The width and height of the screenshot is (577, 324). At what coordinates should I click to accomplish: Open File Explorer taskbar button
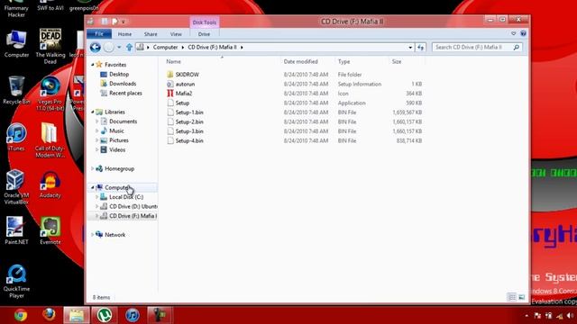77,315
